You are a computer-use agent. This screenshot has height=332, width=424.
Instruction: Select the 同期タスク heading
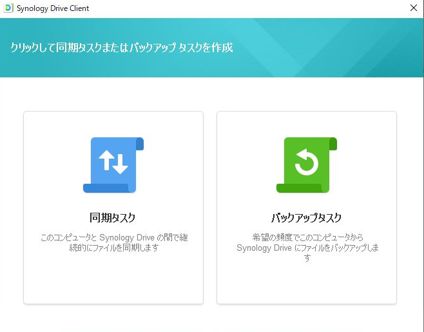pos(113,217)
